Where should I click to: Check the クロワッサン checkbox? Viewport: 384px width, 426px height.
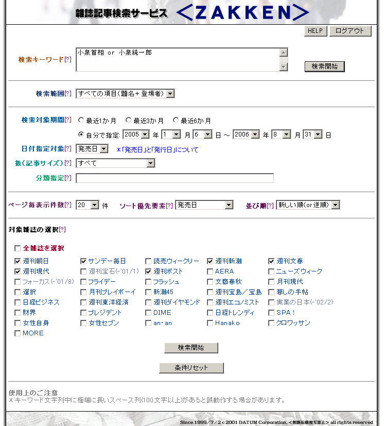[x=271, y=323]
